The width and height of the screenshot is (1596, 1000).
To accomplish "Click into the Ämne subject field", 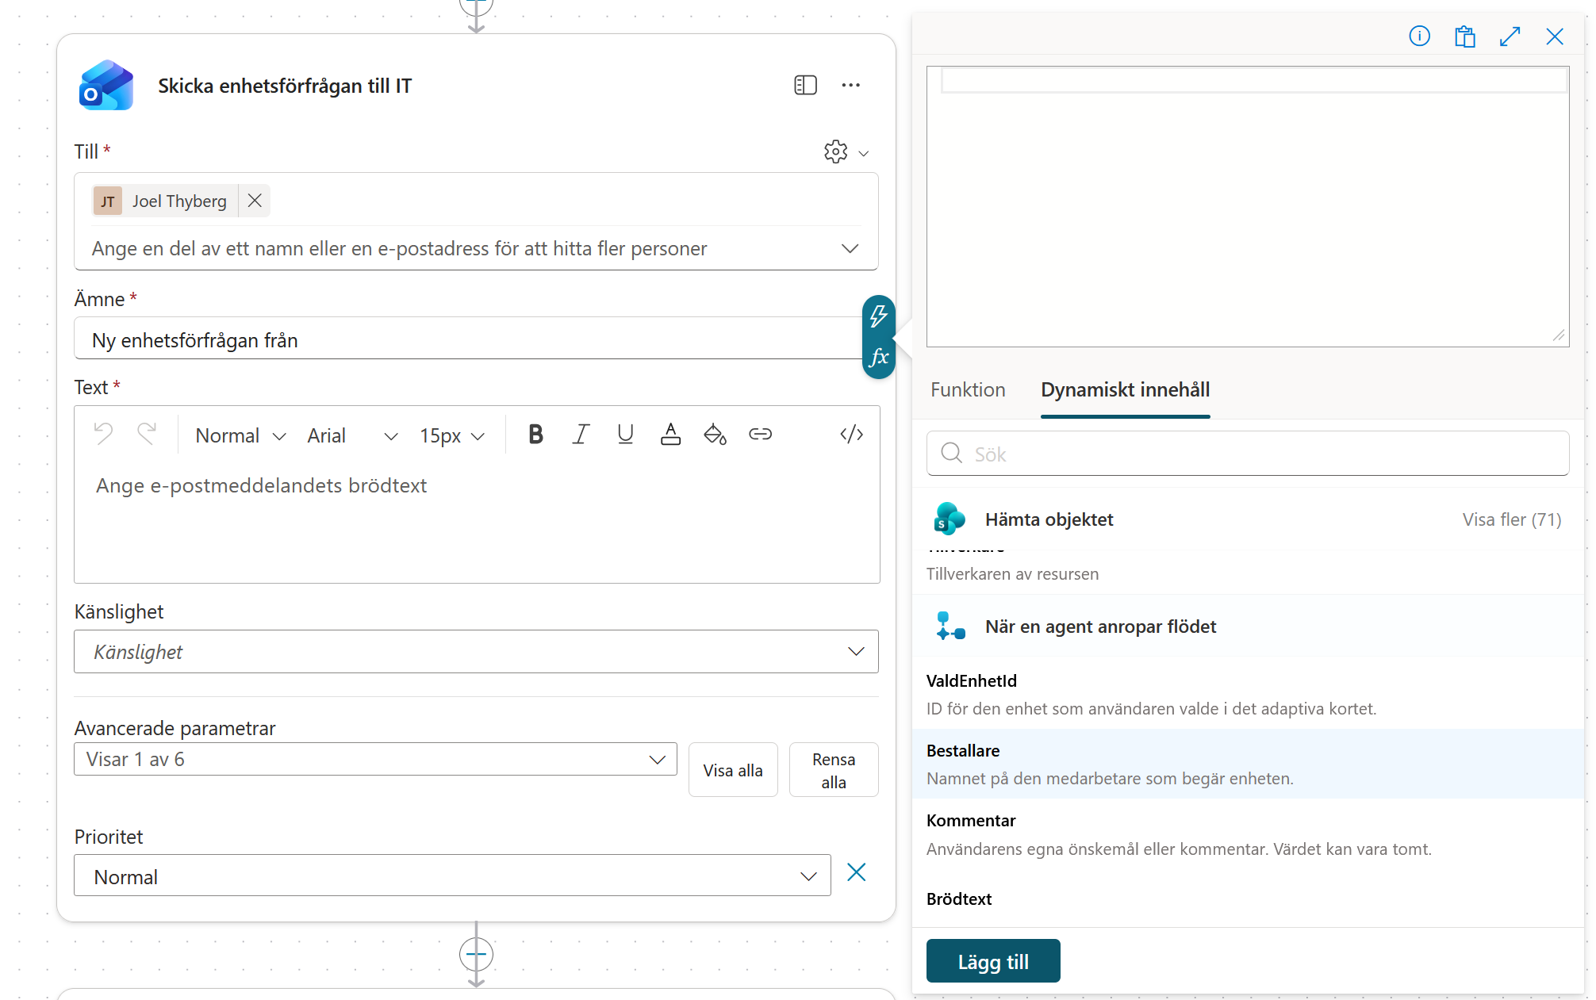I will [468, 339].
